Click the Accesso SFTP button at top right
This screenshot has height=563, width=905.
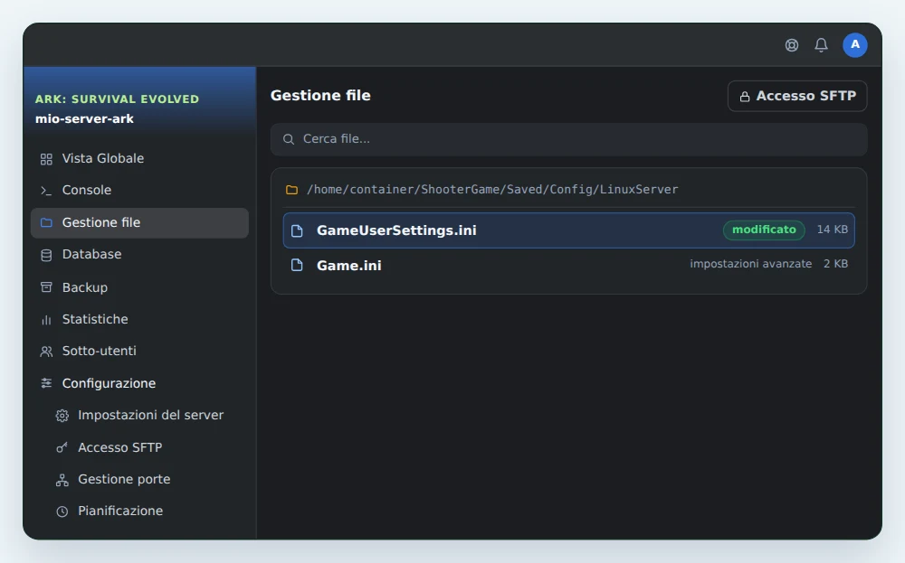click(797, 96)
